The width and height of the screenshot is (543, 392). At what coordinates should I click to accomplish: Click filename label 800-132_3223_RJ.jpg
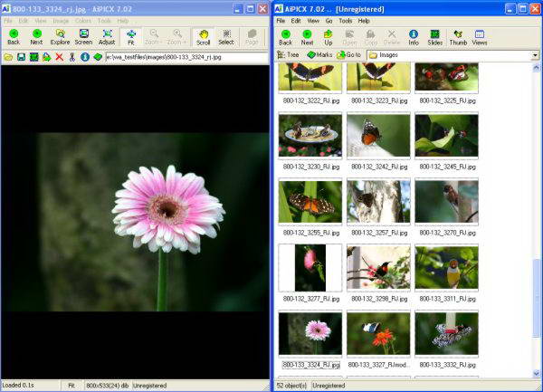point(379,100)
